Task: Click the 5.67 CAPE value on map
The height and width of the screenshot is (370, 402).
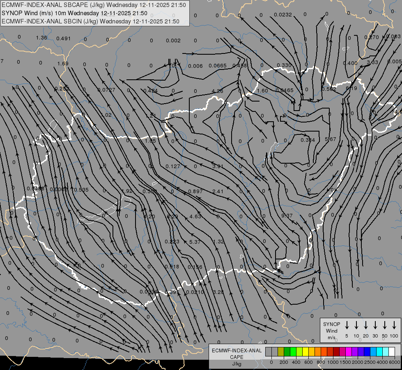Action: (330, 139)
